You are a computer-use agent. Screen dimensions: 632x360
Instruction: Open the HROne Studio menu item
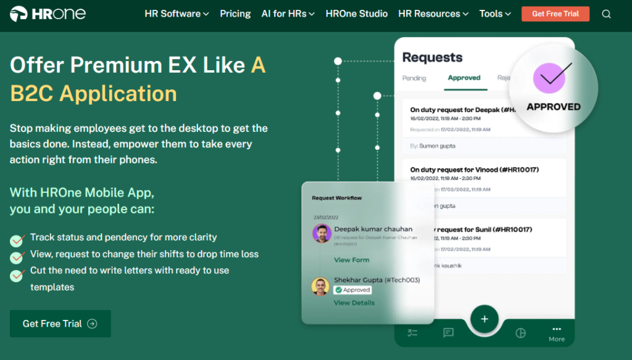357,14
